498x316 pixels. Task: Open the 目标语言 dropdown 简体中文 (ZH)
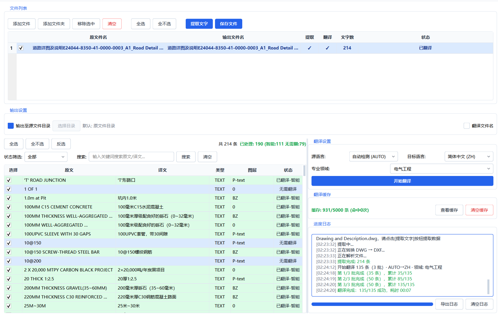[x=469, y=157]
